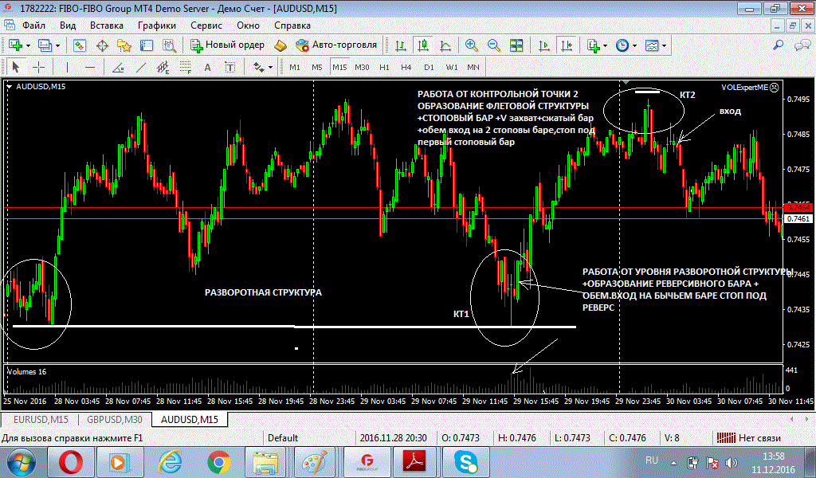Open the Market Watch window icon
Screen dimensions: 816x478
tap(79, 45)
